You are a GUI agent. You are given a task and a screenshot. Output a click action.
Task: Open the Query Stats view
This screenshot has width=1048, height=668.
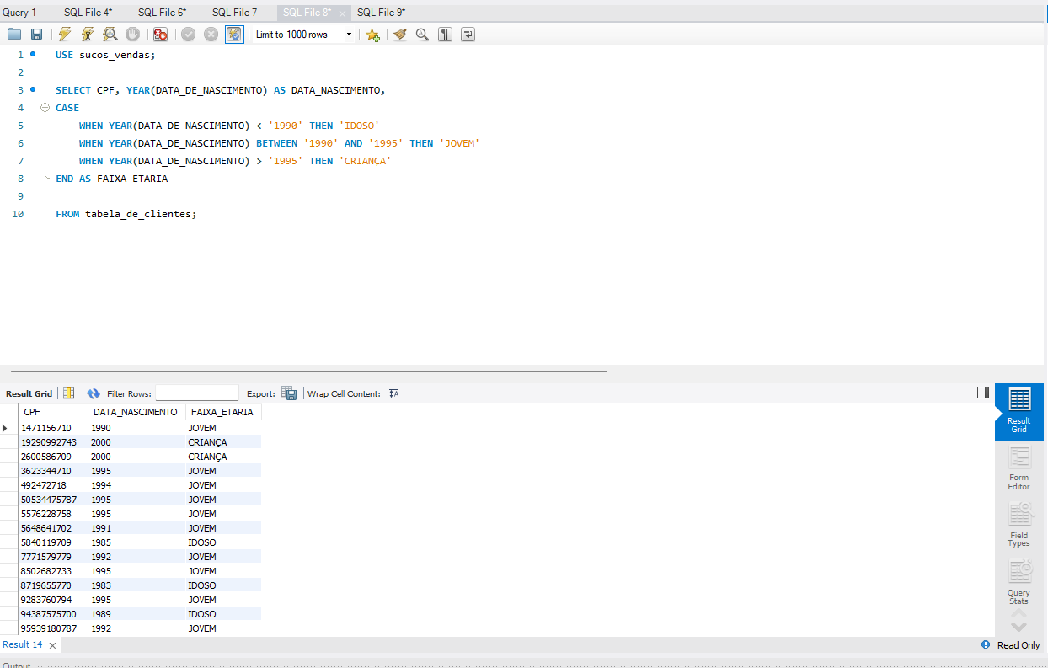click(1019, 581)
